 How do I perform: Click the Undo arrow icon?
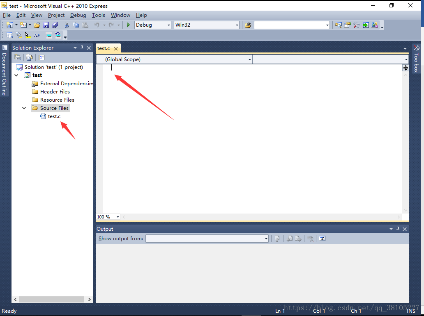tap(97, 25)
